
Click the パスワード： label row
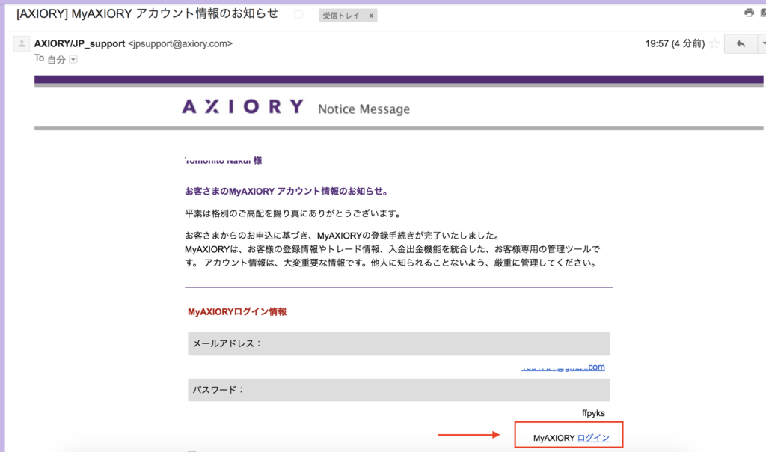399,390
